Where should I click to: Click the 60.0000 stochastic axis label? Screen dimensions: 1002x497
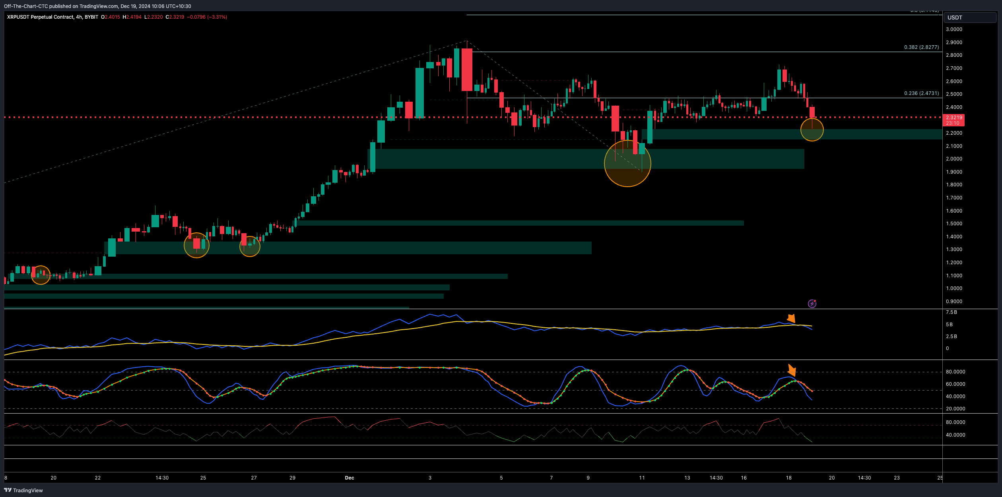point(955,384)
